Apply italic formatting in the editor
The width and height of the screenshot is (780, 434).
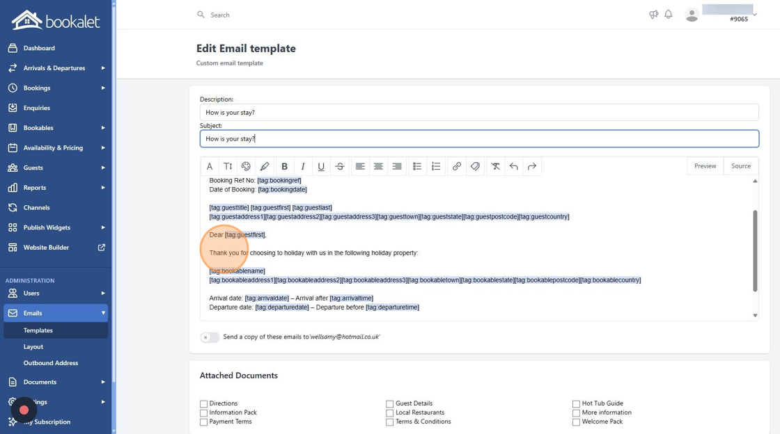coord(302,166)
